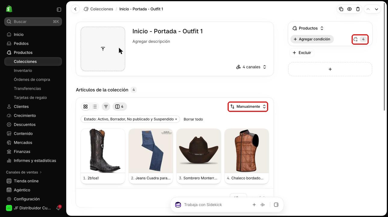Open the Sidekick side panel icon
This screenshot has height=217, width=388.
pos(276,205)
